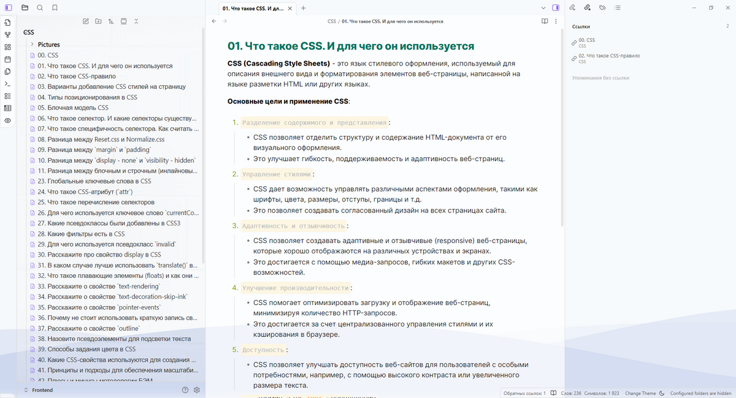This screenshot has width=736, height=398.
Task: Open the search panel icon
Action: click(40, 8)
